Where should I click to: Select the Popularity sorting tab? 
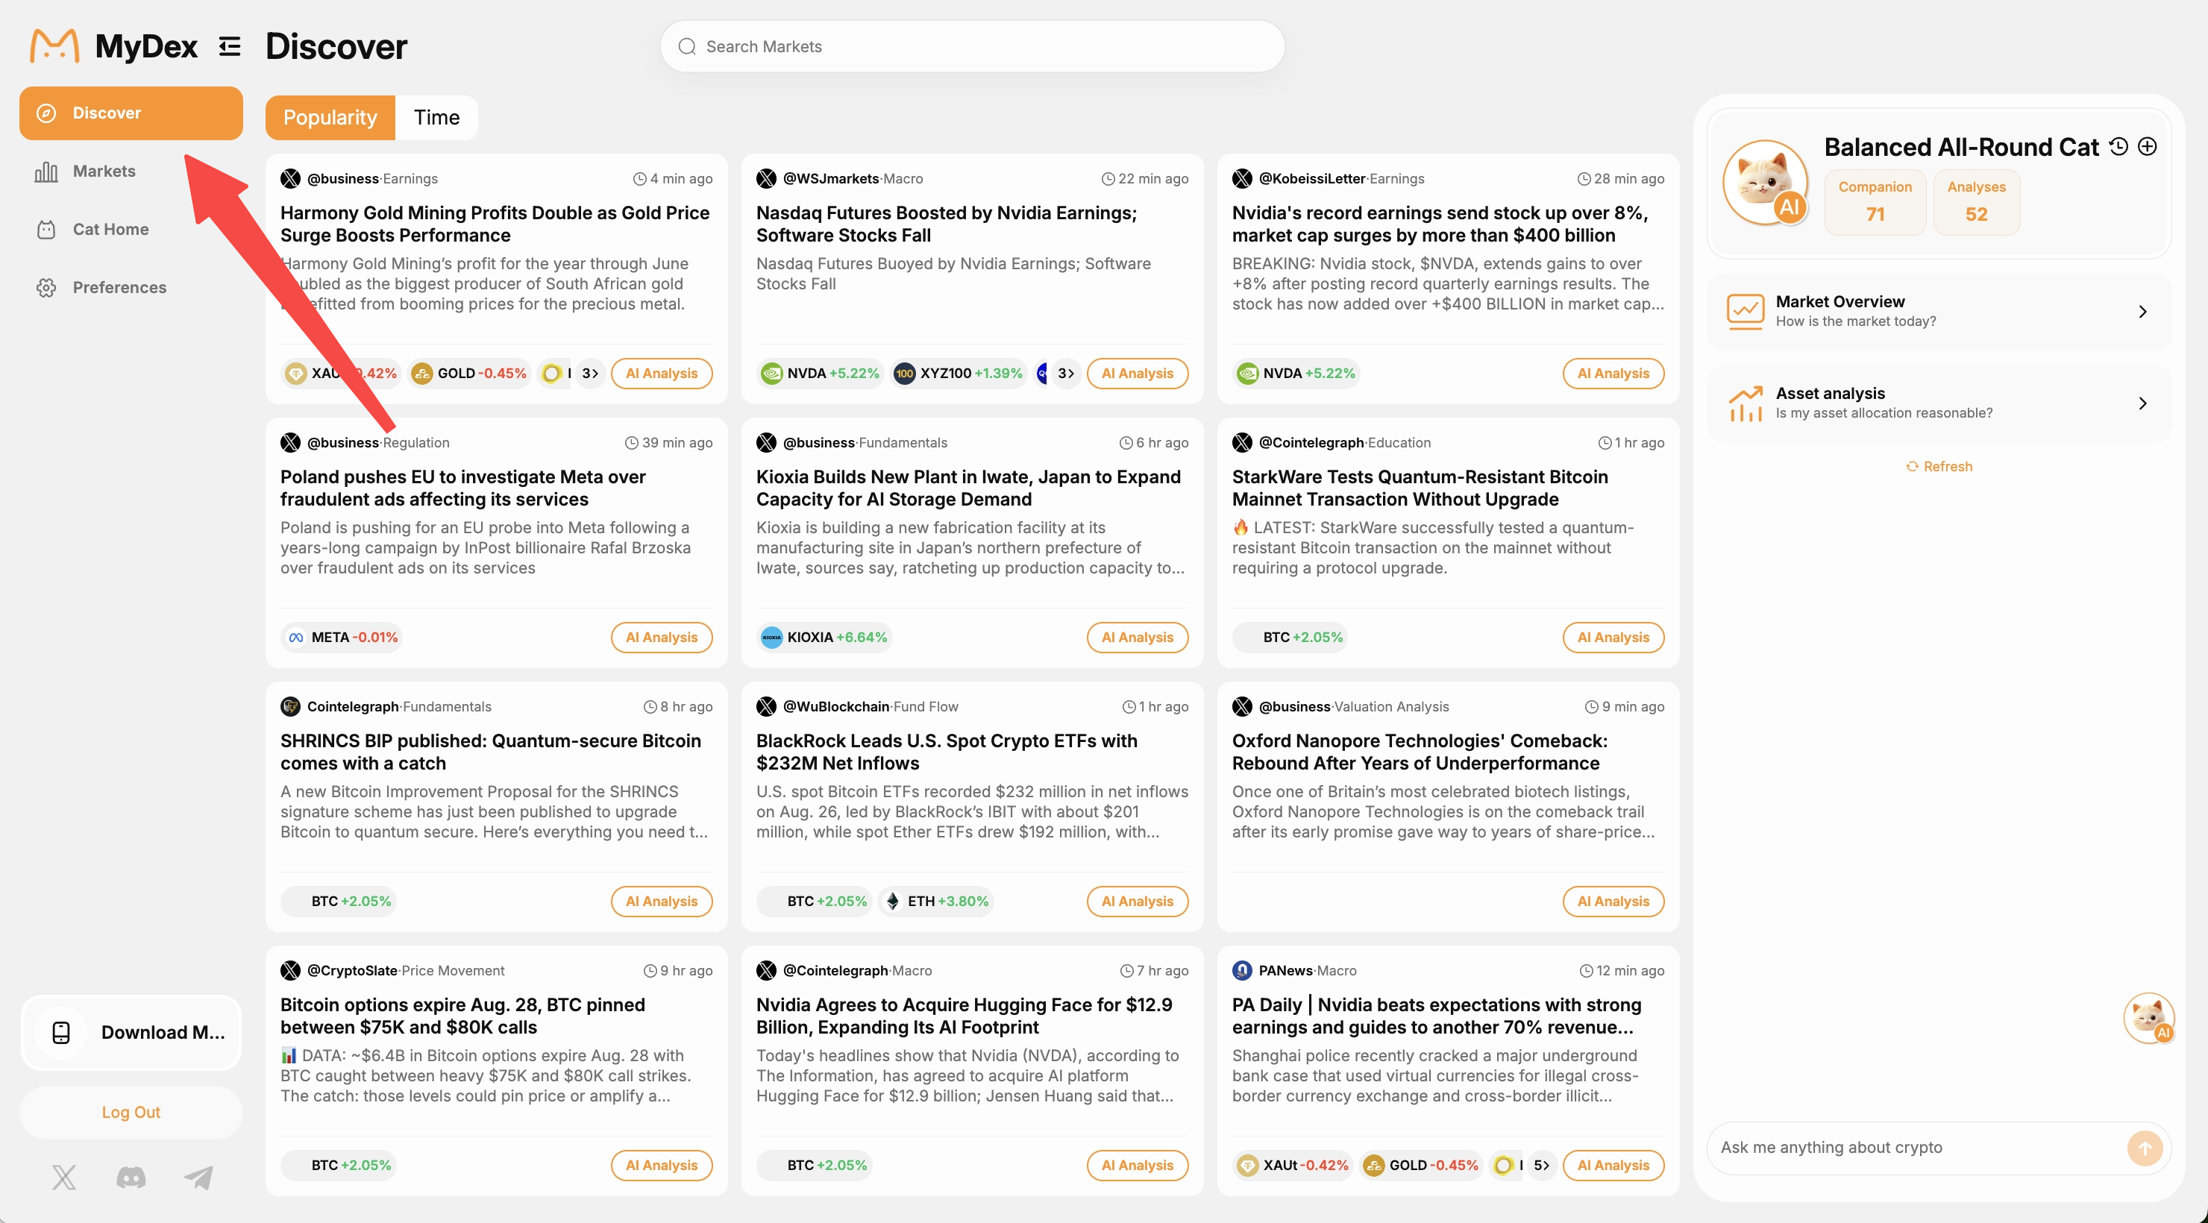(330, 117)
